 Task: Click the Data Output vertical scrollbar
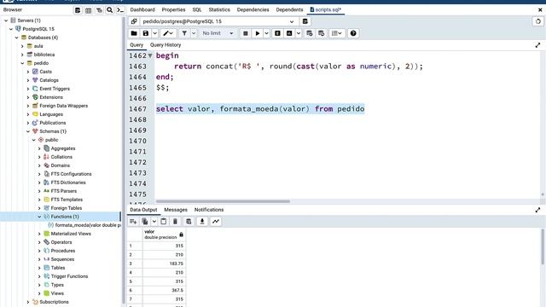pyautogui.click(x=543, y=246)
